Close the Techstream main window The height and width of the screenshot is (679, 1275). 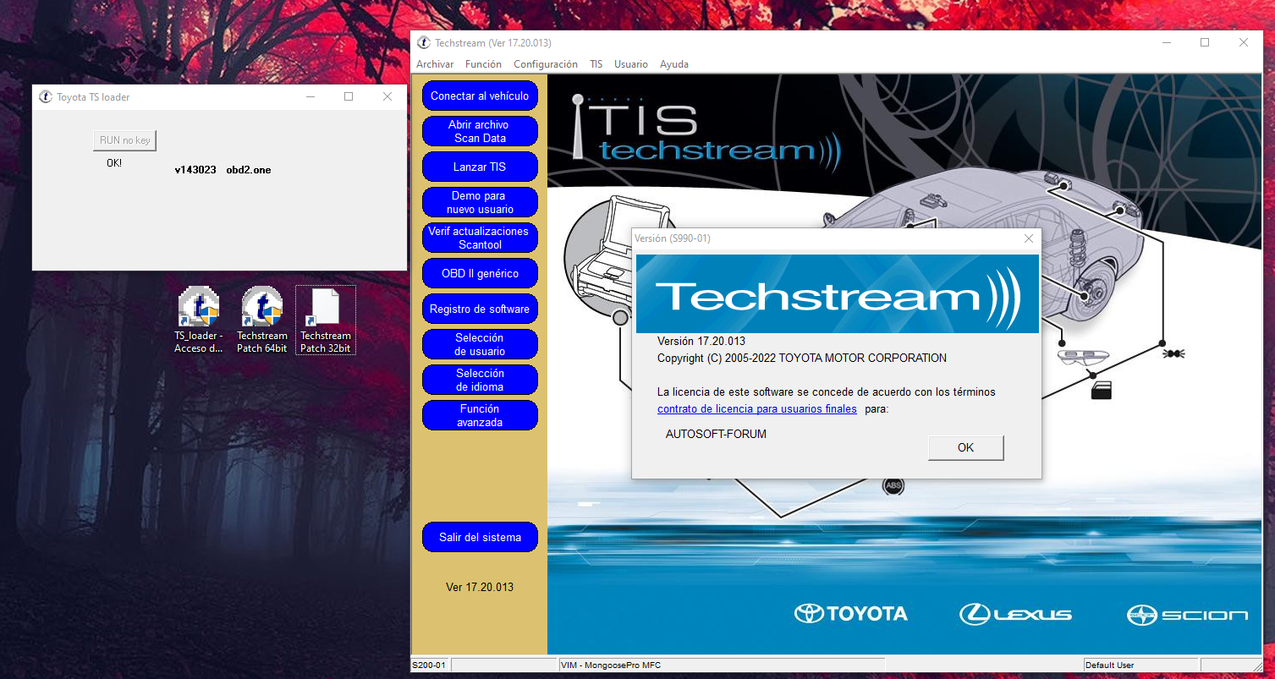click(x=1244, y=42)
